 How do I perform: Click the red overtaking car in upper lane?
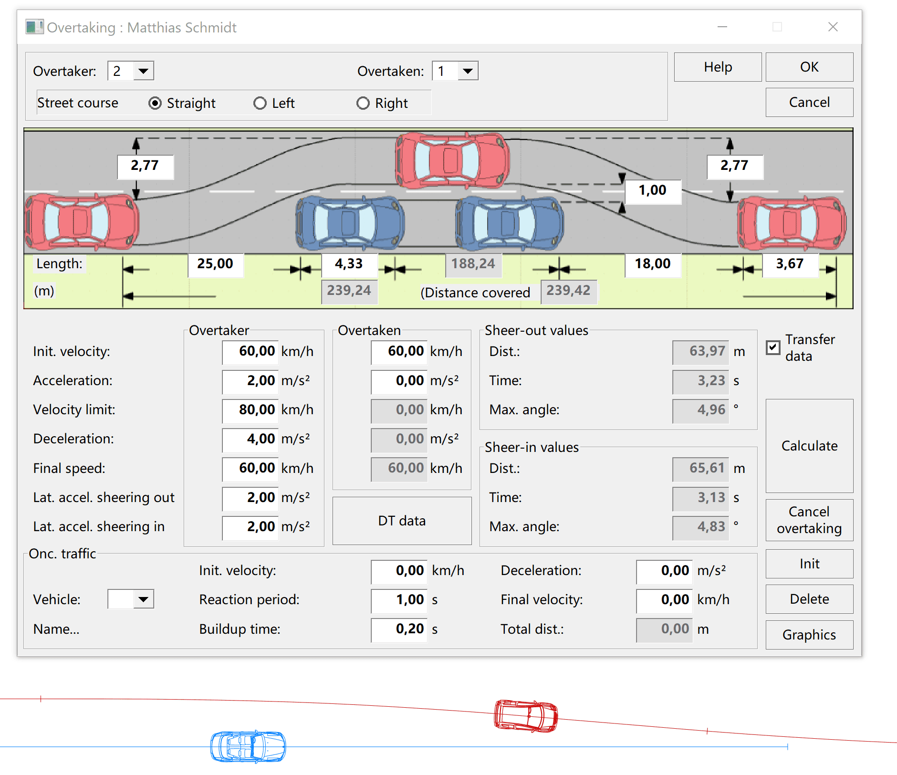click(452, 160)
